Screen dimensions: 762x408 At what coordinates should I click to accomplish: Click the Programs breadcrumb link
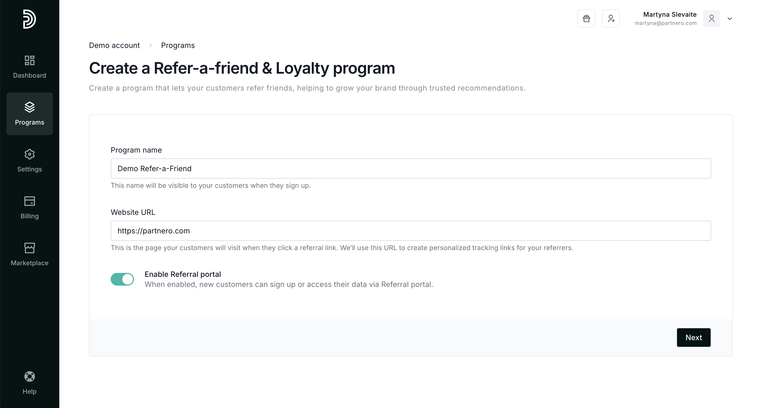coord(178,45)
